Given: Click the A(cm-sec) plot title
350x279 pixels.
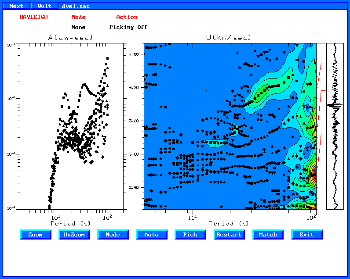Looking at the screenshot, I should [x=70, y=37].
